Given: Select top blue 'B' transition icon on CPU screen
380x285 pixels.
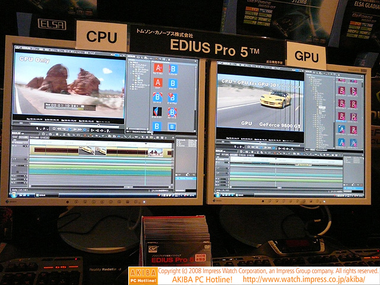Looking at the screenshot, I should coord(173,68).
